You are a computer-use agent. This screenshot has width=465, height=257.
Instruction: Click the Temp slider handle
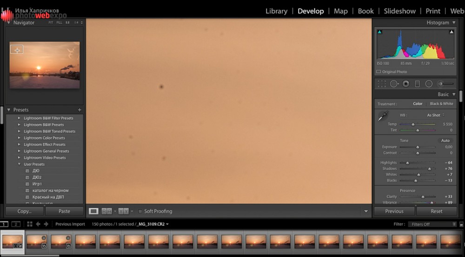(413, 124)
